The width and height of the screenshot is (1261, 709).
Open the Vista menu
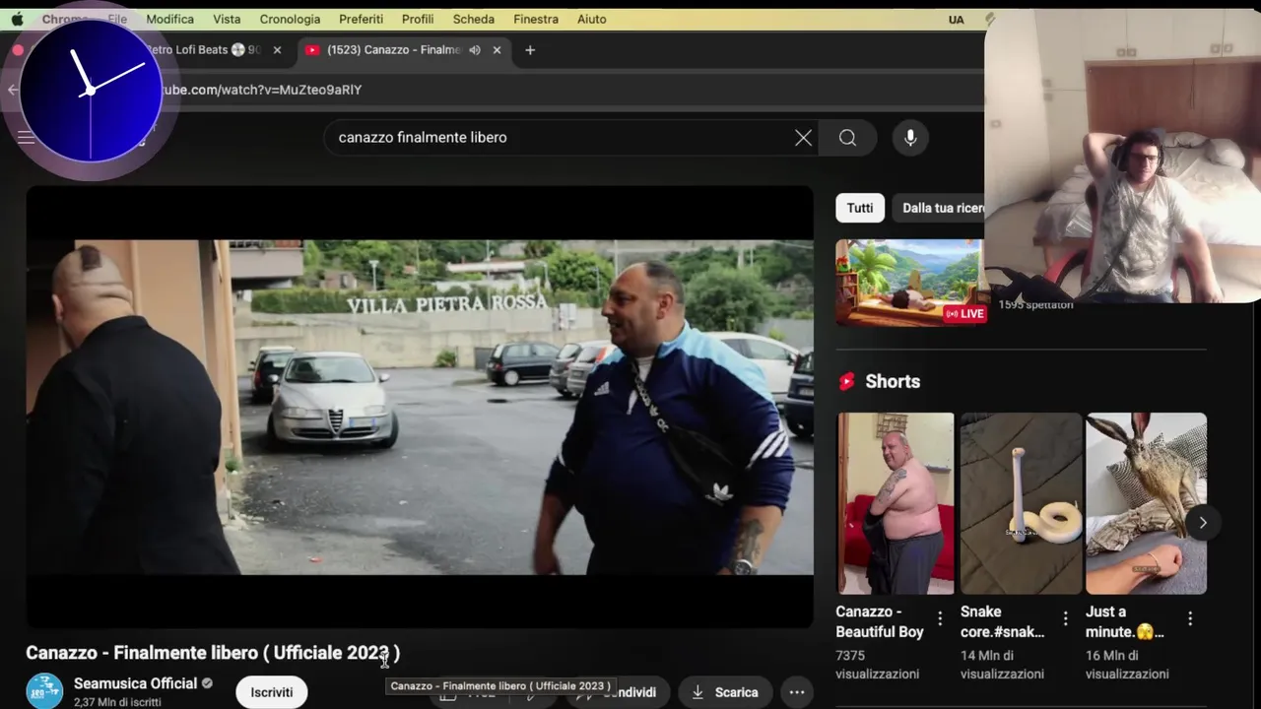coord(227,19)
